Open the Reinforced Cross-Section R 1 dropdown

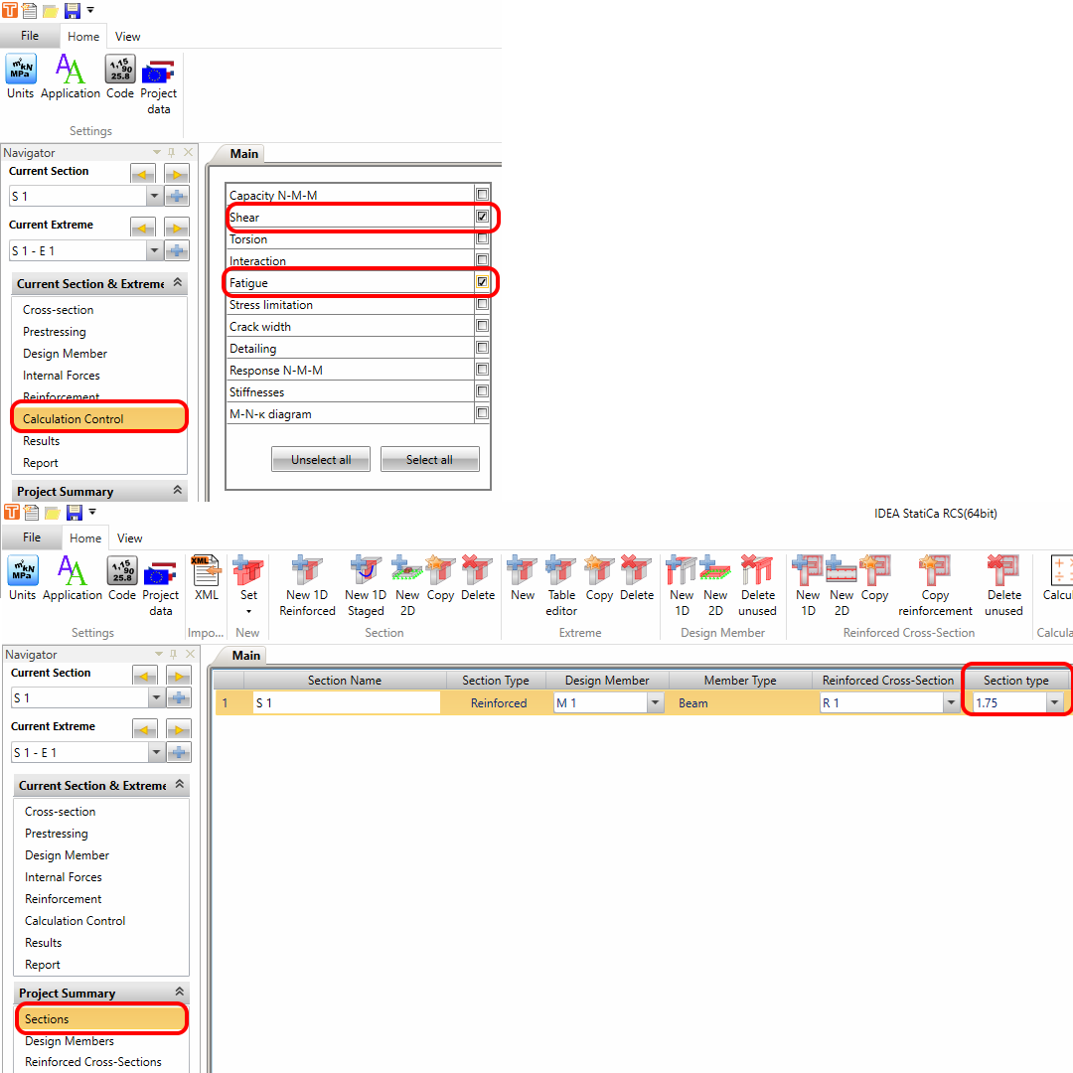tap(951, 702)
